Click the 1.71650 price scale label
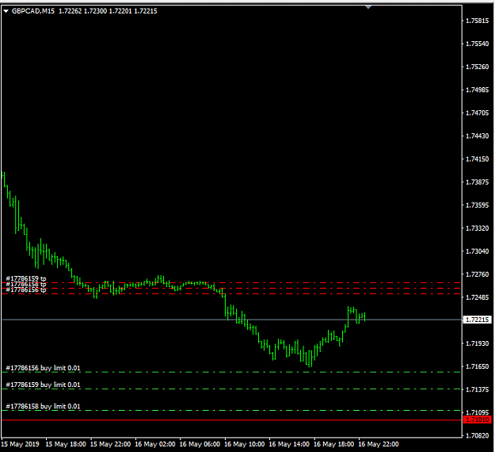 click(478, 366)
